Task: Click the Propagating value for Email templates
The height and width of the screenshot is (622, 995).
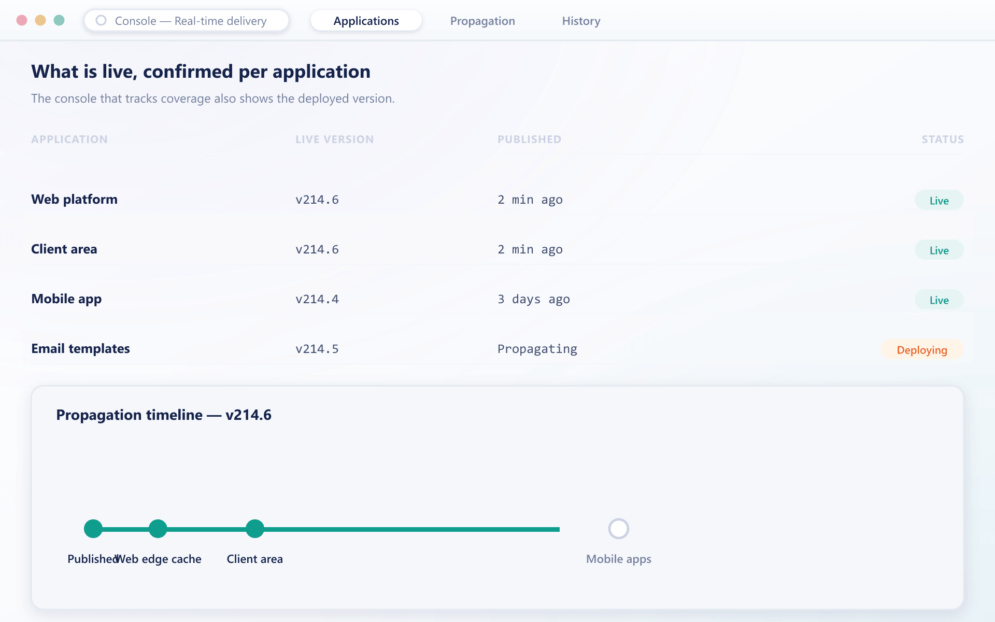Action: (537, 349)
